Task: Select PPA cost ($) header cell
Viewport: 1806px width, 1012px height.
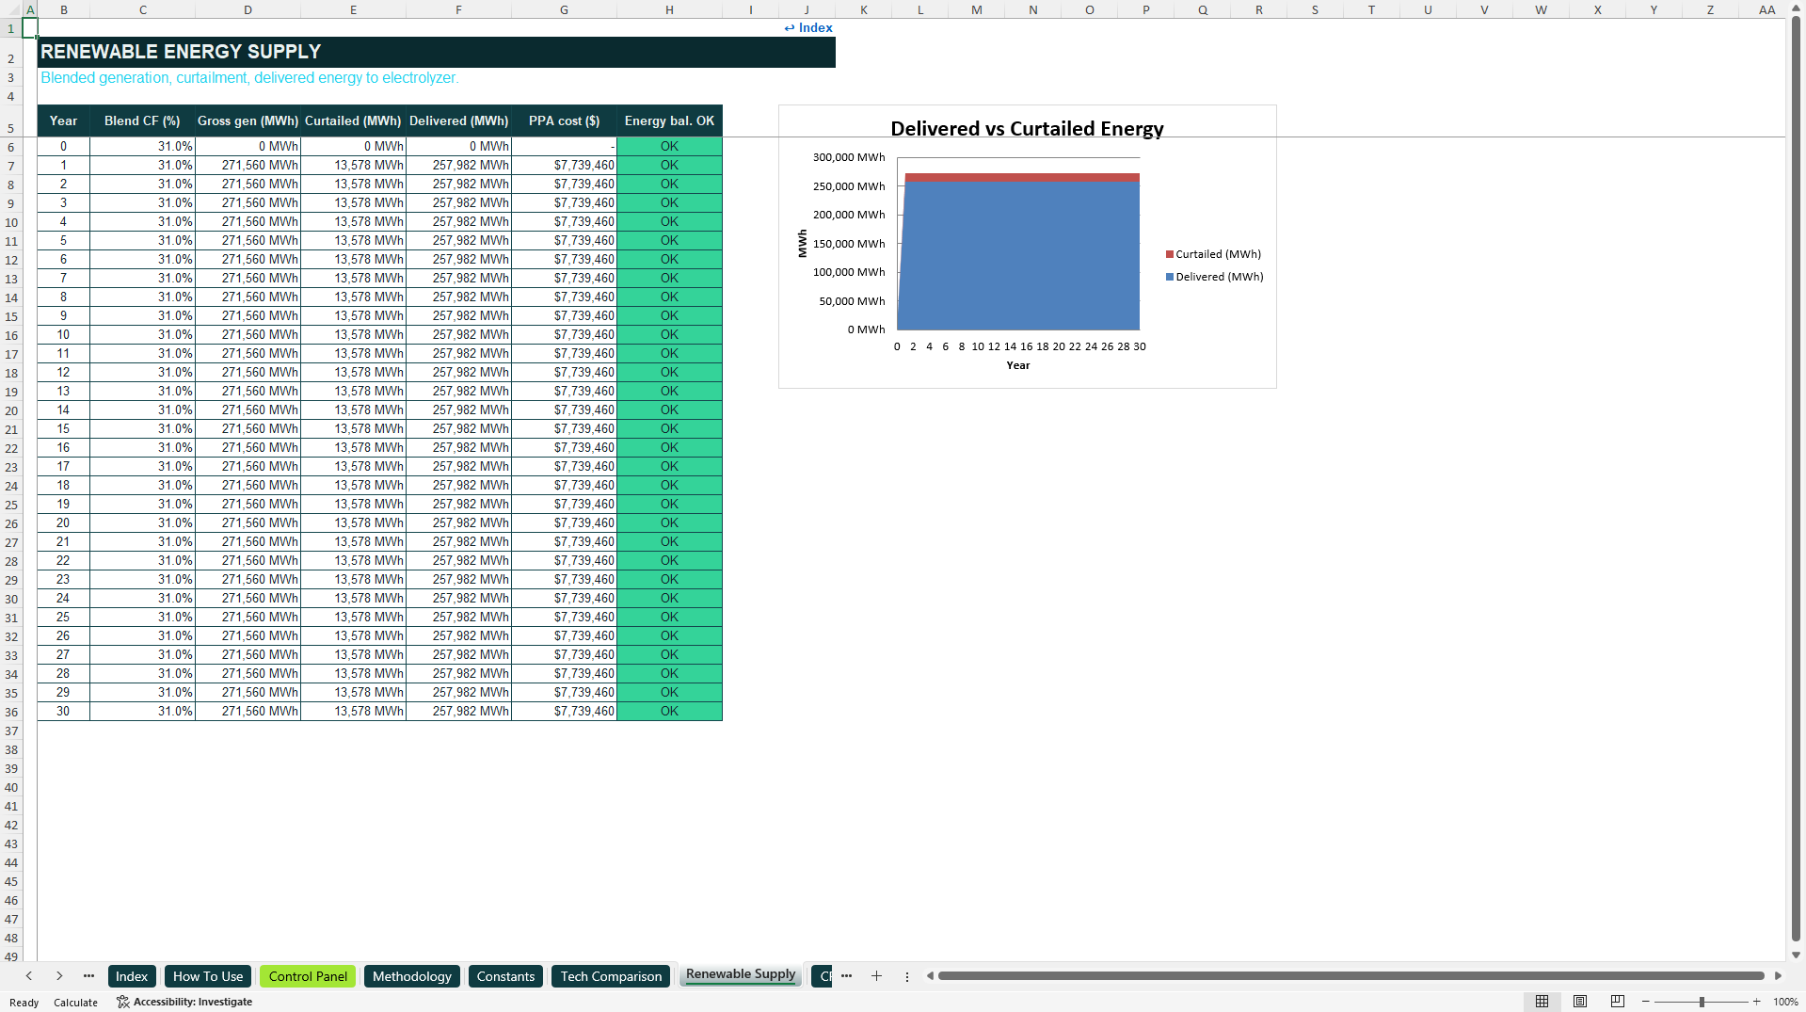Action: (x=564, y=120)
